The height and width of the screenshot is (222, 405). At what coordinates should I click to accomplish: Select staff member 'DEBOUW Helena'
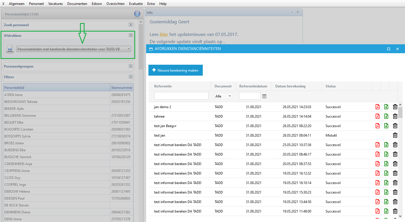click(x=68, y=192)
